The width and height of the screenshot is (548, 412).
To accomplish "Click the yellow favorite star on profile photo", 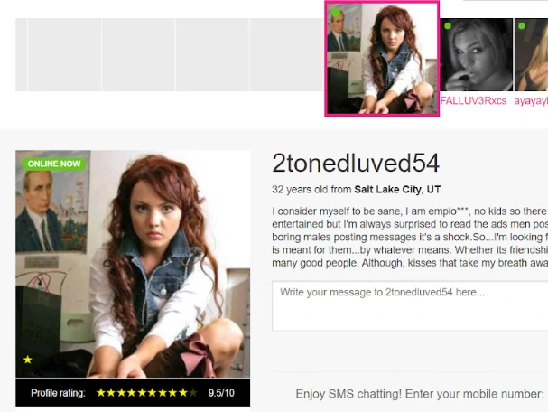I will pyautogui.click(x=28, y=360).
